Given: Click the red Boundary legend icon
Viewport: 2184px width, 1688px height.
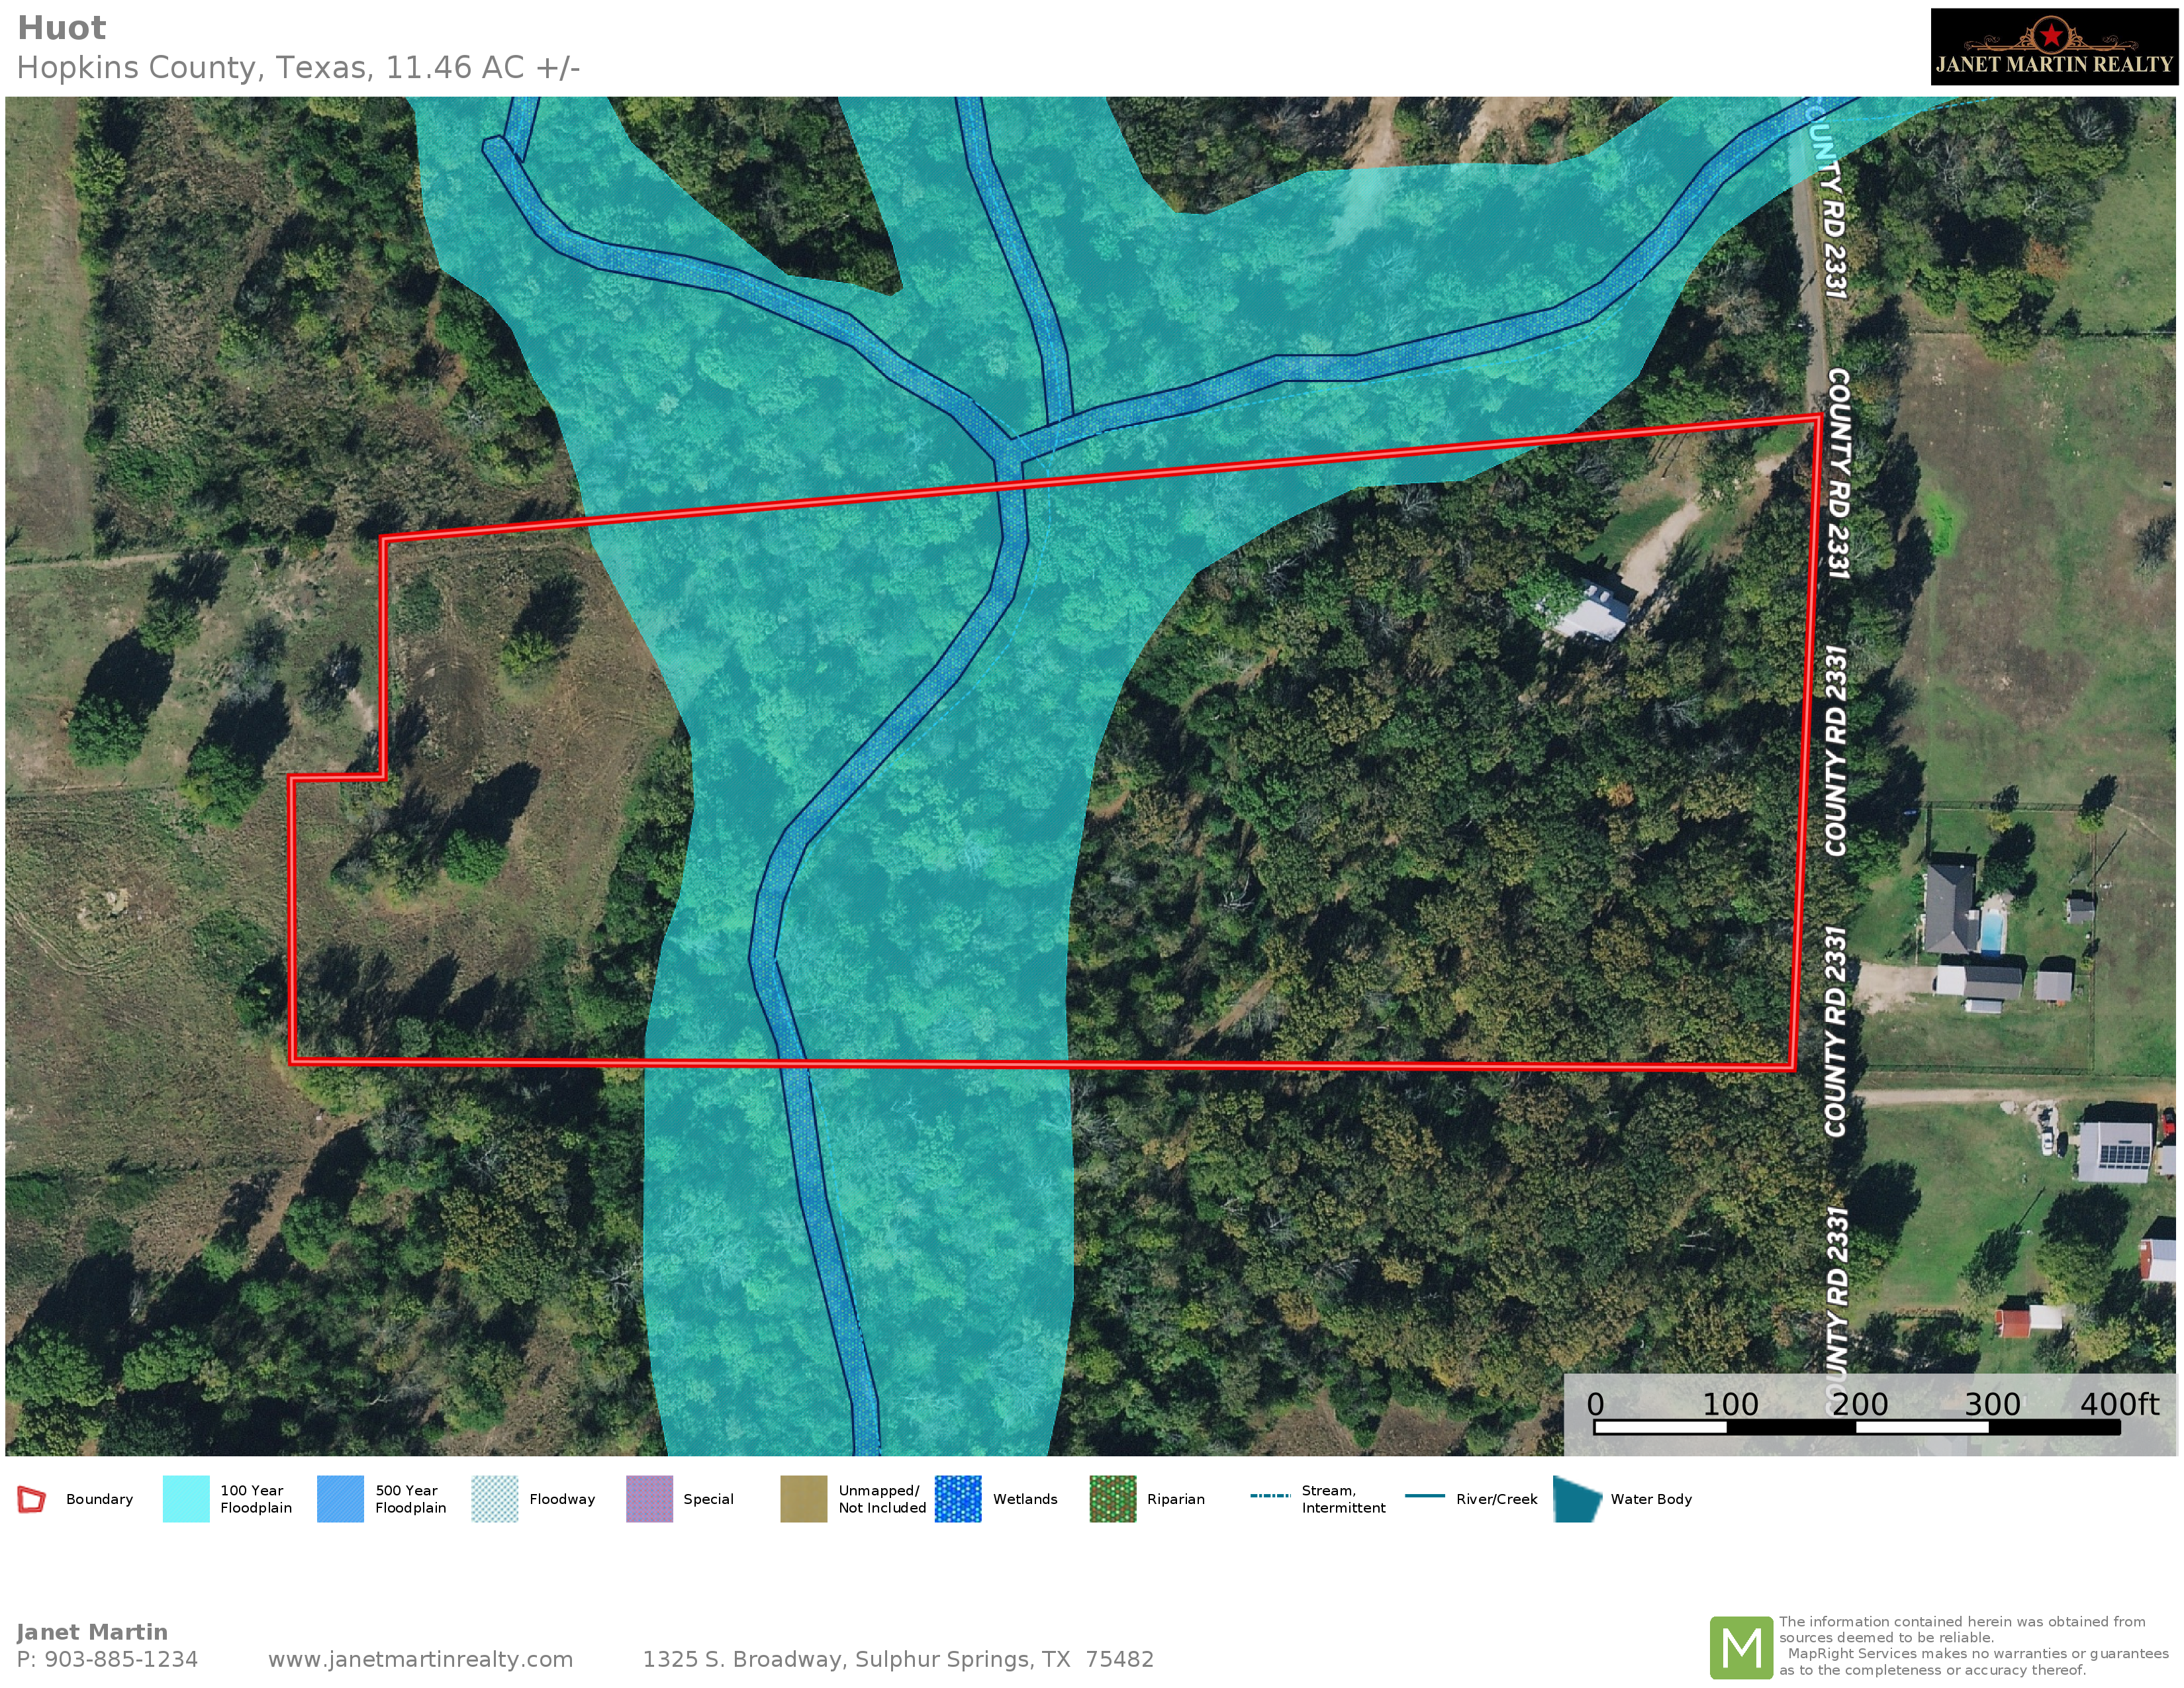Looking at the screenshot, I should [32, 1499].
